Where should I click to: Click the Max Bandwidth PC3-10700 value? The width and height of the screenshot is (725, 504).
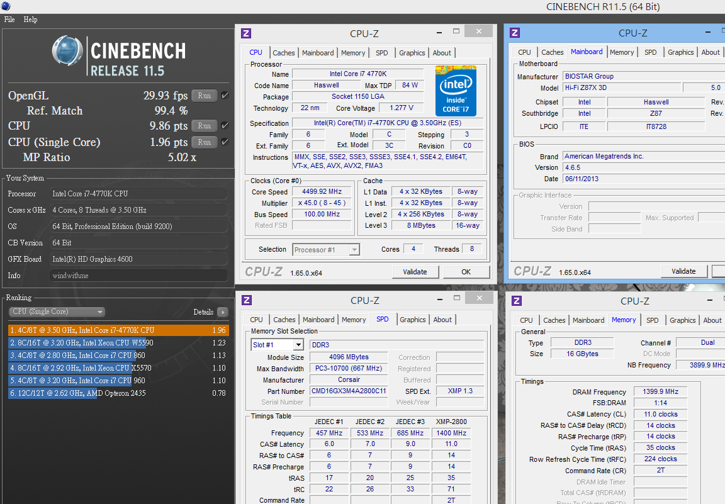click(349, 369)
